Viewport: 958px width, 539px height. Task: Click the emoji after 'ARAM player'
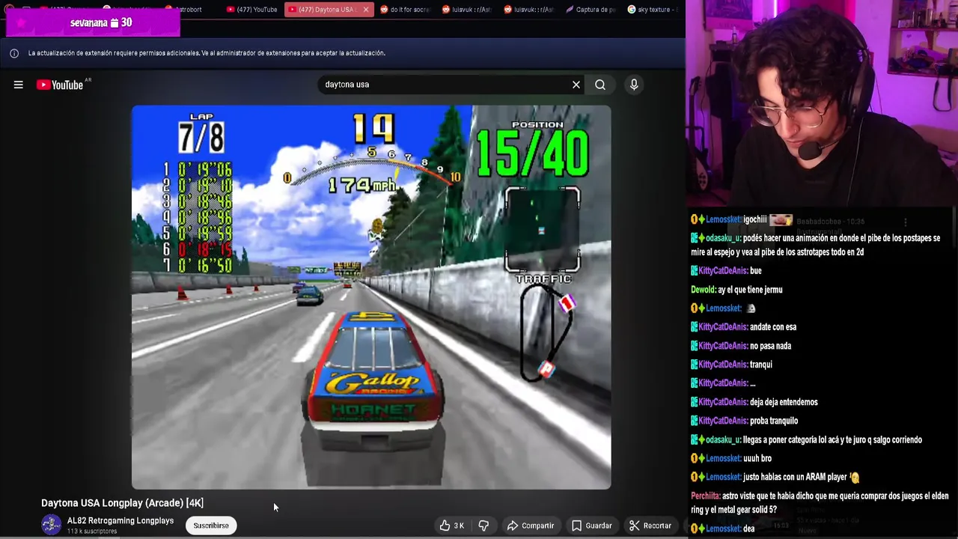point(855,477)
